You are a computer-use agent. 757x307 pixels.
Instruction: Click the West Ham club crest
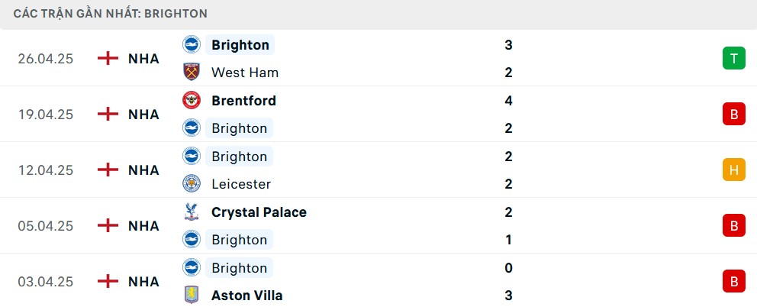[x=192, y=72]
